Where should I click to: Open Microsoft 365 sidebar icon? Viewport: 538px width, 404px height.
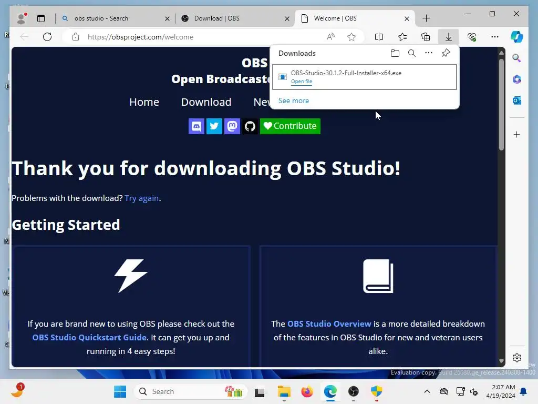point(517,79)
